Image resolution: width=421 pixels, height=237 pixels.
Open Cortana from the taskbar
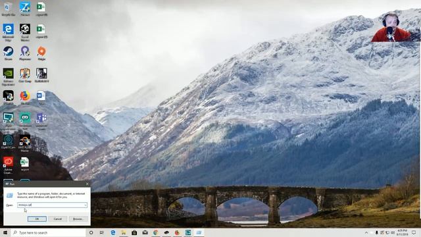(x=91, y=232)
